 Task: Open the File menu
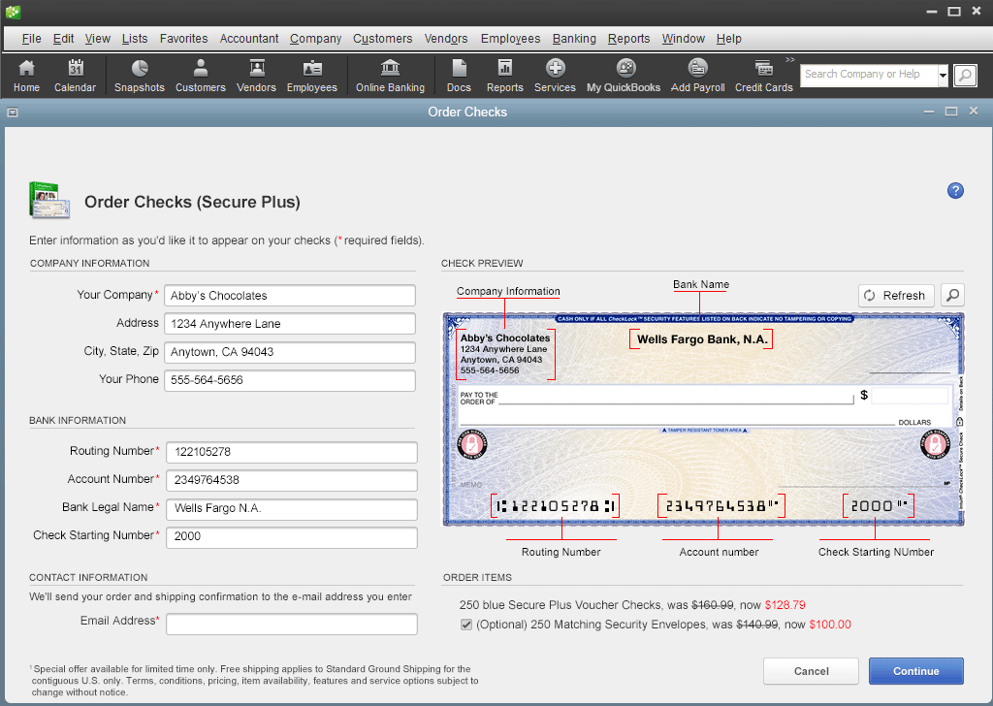point(32,39)
